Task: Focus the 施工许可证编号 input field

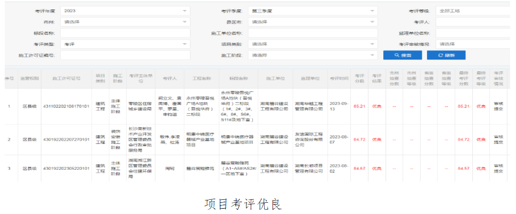Action: click(x=125, y=55)
